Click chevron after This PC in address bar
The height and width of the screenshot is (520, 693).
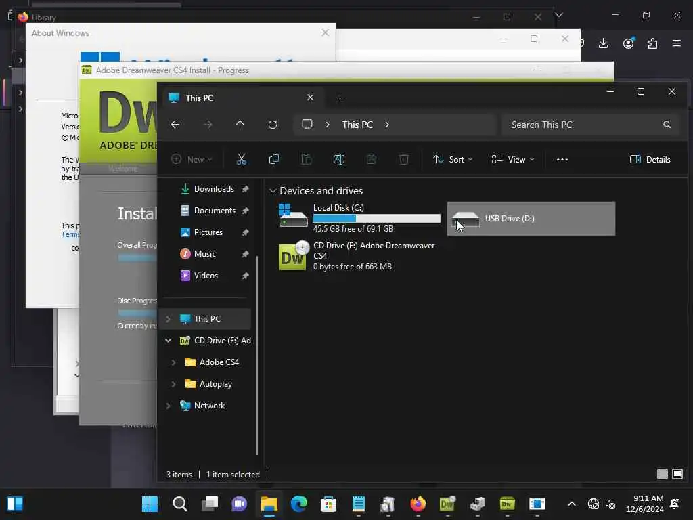pyautogui.click(x=386, y=125)
